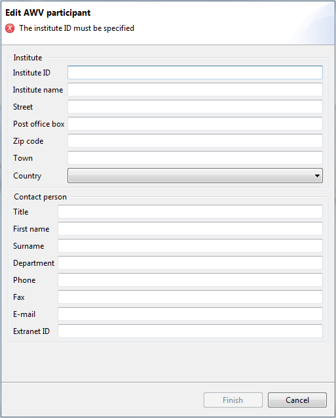Click the Country combo box body
The height and width of the screenshot is (418, 336).
[195, 175]
